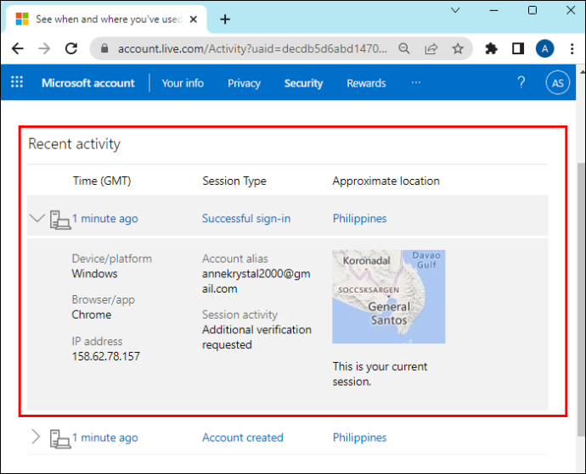View site information via padlock icon
The height and width of the screenshot is (474, 586).
(x=104, y=48)
